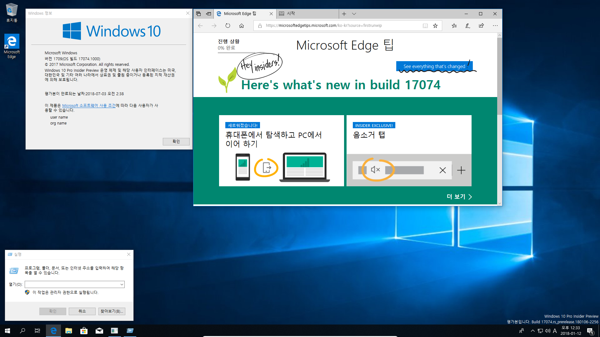Share this page from Edge toolbar
Image resolution: width=600 pixels, height=337 pixels.
coord(482,26)
